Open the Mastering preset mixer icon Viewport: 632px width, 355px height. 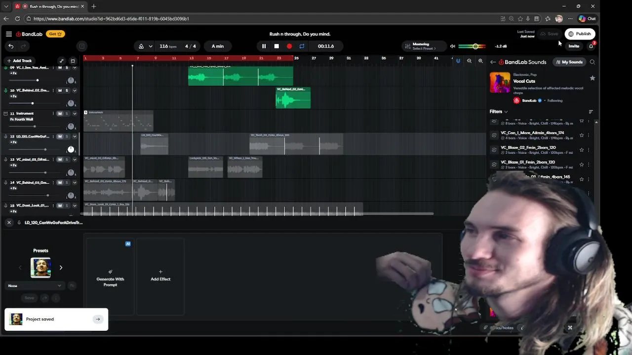pos(407,46)
